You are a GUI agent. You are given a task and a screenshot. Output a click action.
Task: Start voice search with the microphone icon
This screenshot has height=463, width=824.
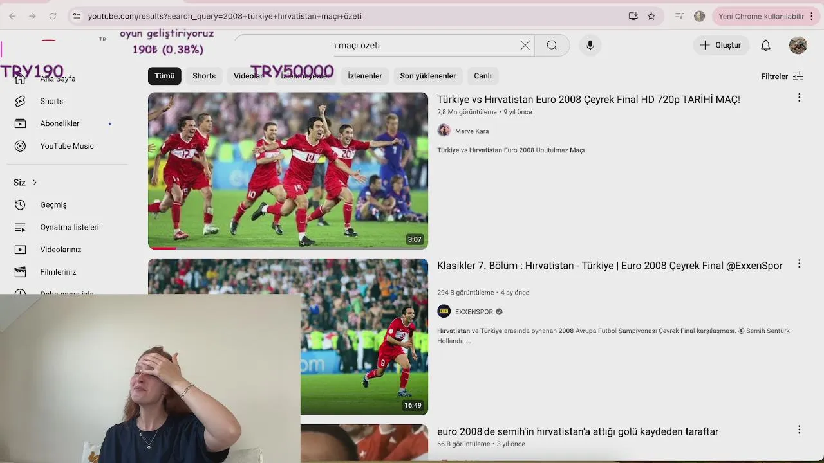[590, 45]
